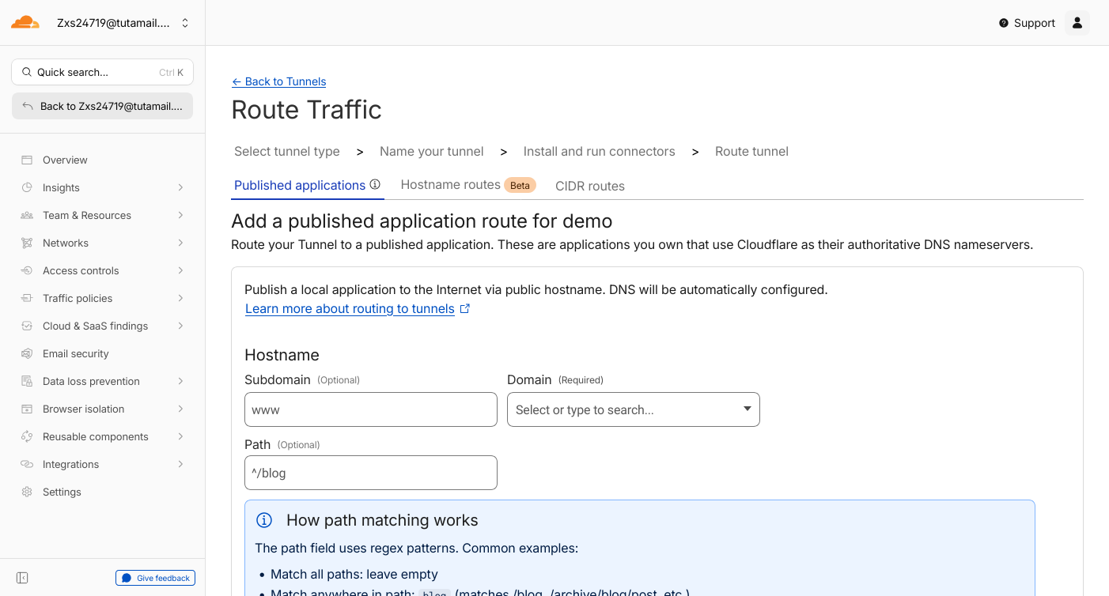Click the Team & Resources sidebar icon
The width and height of the screenshot is (1109, 596).
click(27, 215)
